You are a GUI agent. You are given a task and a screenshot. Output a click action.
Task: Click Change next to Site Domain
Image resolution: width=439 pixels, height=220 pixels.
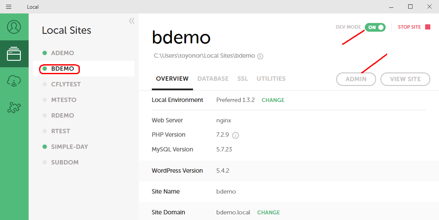pyautogui.click(x=269, y=212)
